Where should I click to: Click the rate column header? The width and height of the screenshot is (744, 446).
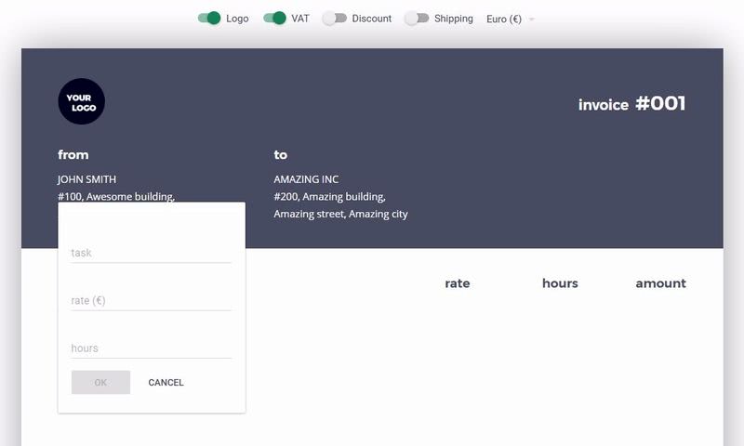pos(457,283)
